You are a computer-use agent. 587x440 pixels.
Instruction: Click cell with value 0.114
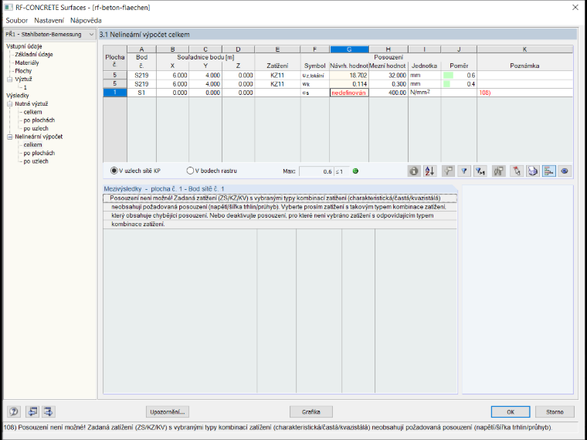tap(349, 84)
